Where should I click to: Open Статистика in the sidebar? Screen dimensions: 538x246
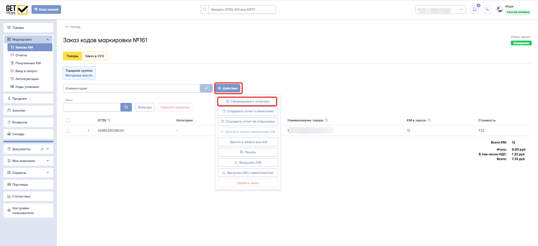tap(28, 196)
